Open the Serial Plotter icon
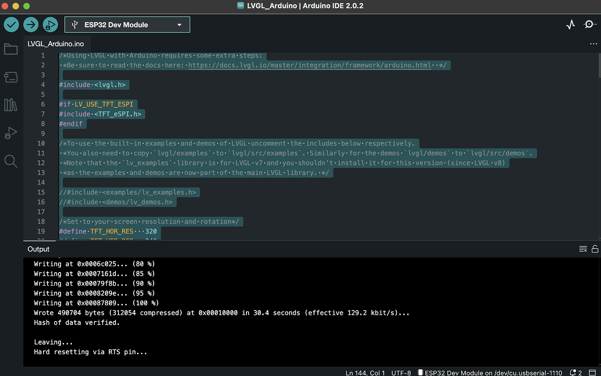Screen dimensions: 601x376 (x=571, y=24)
